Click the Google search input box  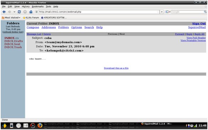click(187, 12)
